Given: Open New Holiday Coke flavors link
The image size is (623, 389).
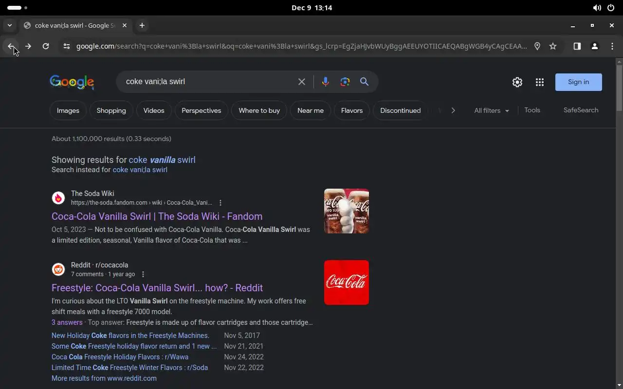Looking at the screenshot, I should (130, 336).
